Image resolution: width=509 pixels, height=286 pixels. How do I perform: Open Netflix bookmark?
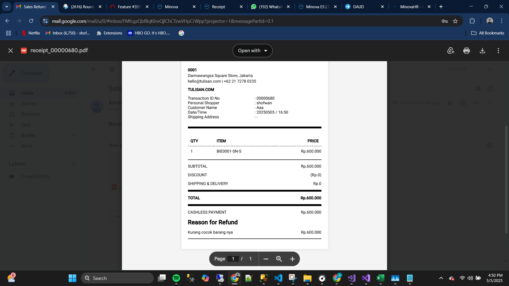[x=31, y=33]
